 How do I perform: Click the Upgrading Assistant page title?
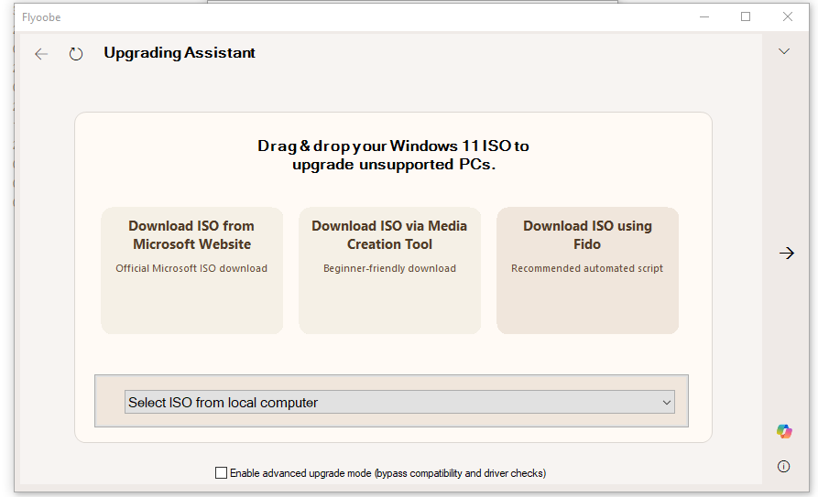coord(180,53)
